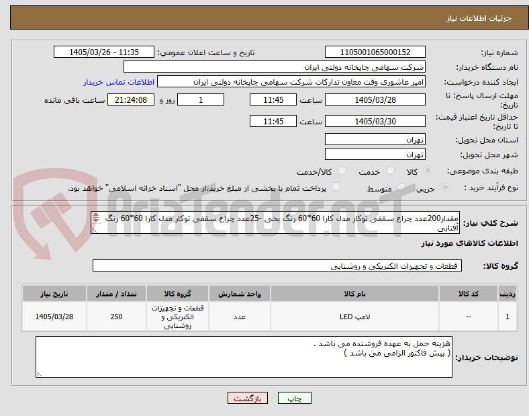Click the need number field 1105001065000152

(375, 52)
